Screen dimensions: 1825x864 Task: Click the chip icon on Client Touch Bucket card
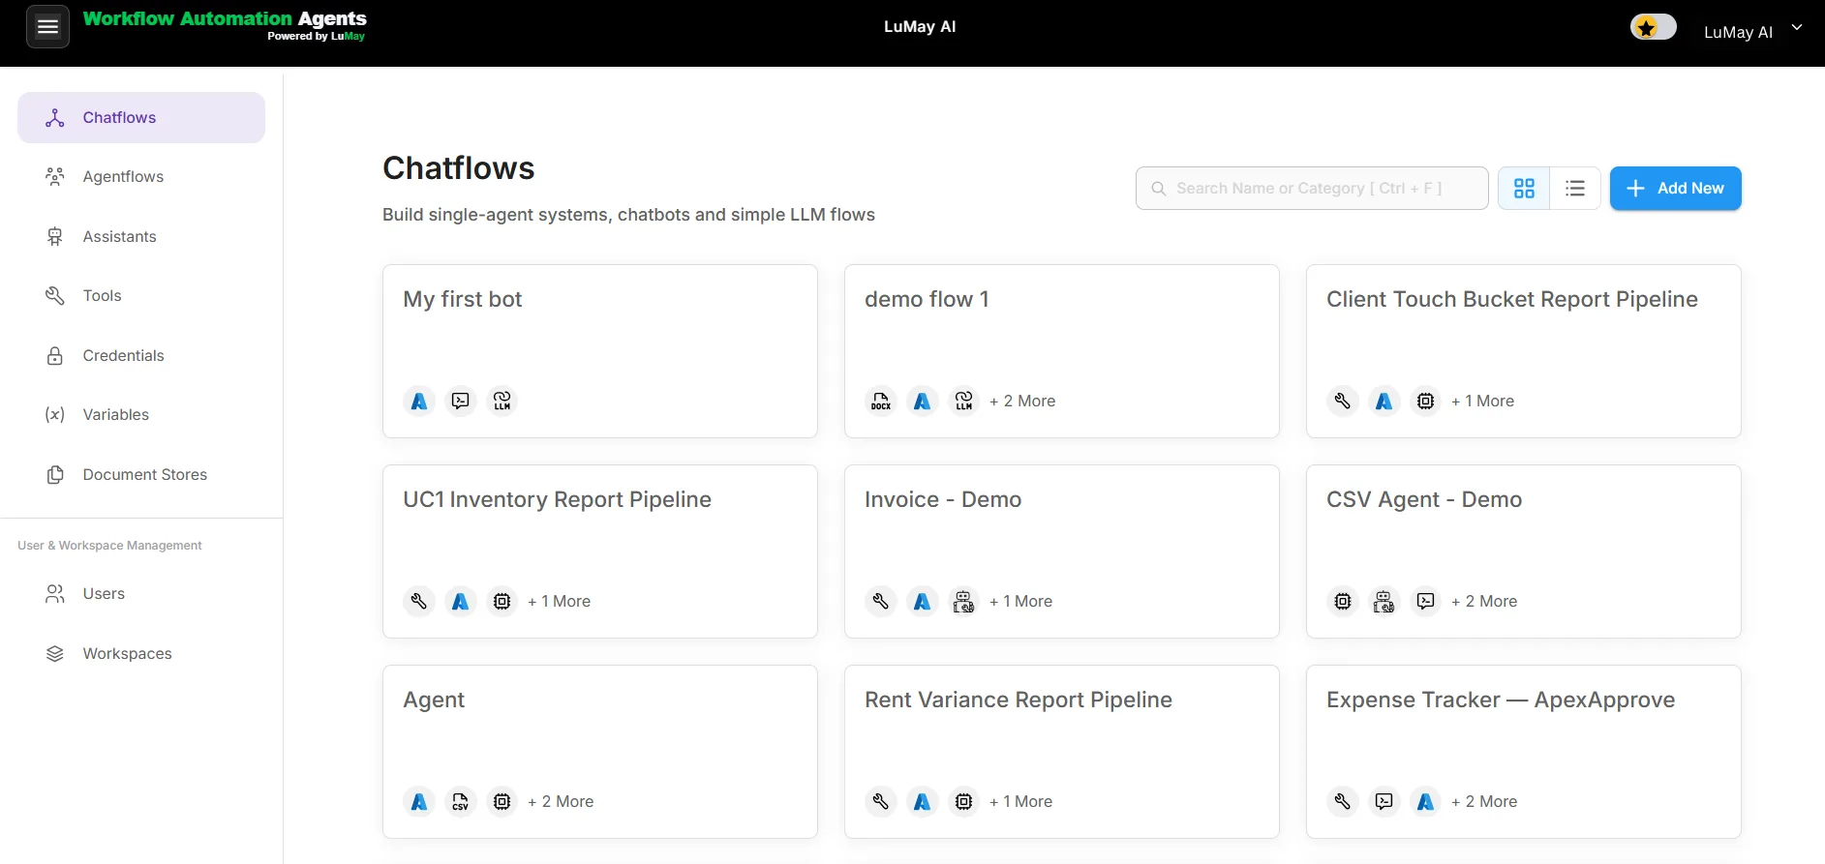pos(1426,401)
